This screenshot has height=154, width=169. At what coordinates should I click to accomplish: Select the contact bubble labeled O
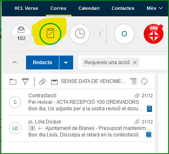click(x=124, y=34)
